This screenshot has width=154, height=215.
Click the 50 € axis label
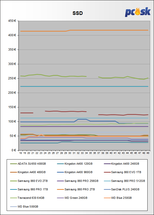[x=13, y=136]
